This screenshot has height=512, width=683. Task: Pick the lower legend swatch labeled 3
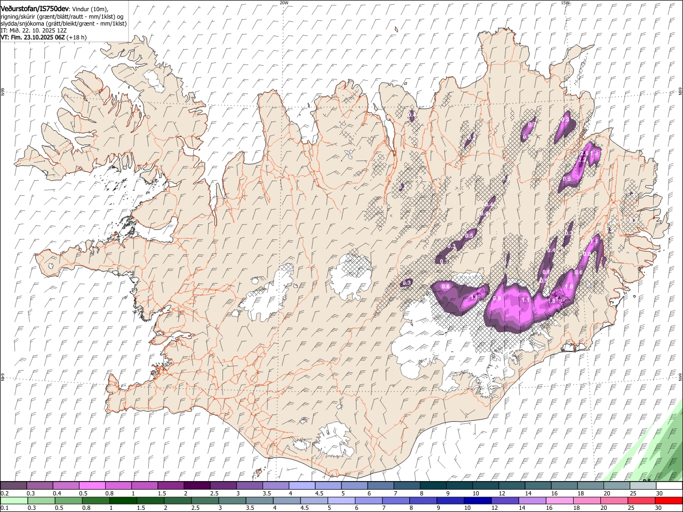(x=233, y=500)
